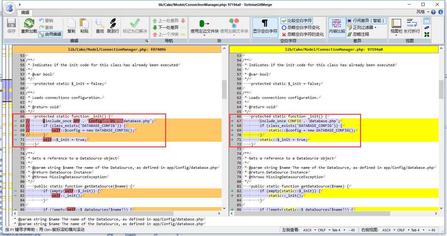Open the blue help question mark icon
The image size is (447, 236).
coord(433,12)
